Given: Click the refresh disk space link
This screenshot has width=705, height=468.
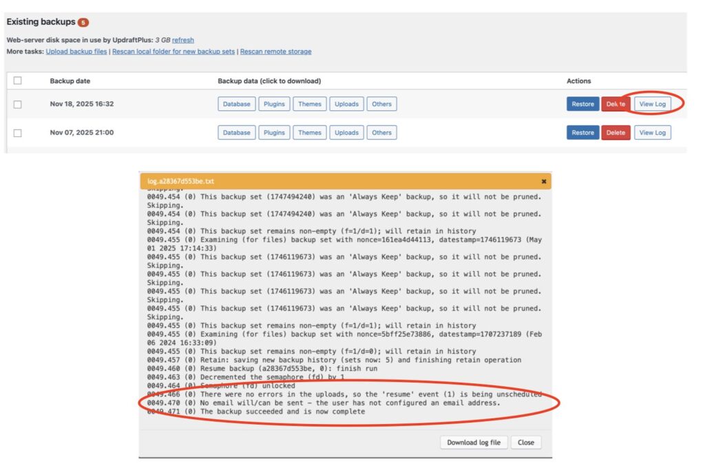Looking at the screenshot, I should pos(182,41).
